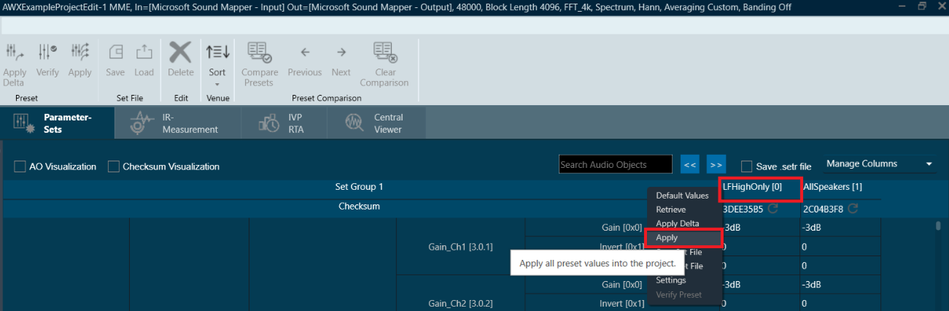Enable the Checksum Visualization checkbox

(x=114, y=166)
